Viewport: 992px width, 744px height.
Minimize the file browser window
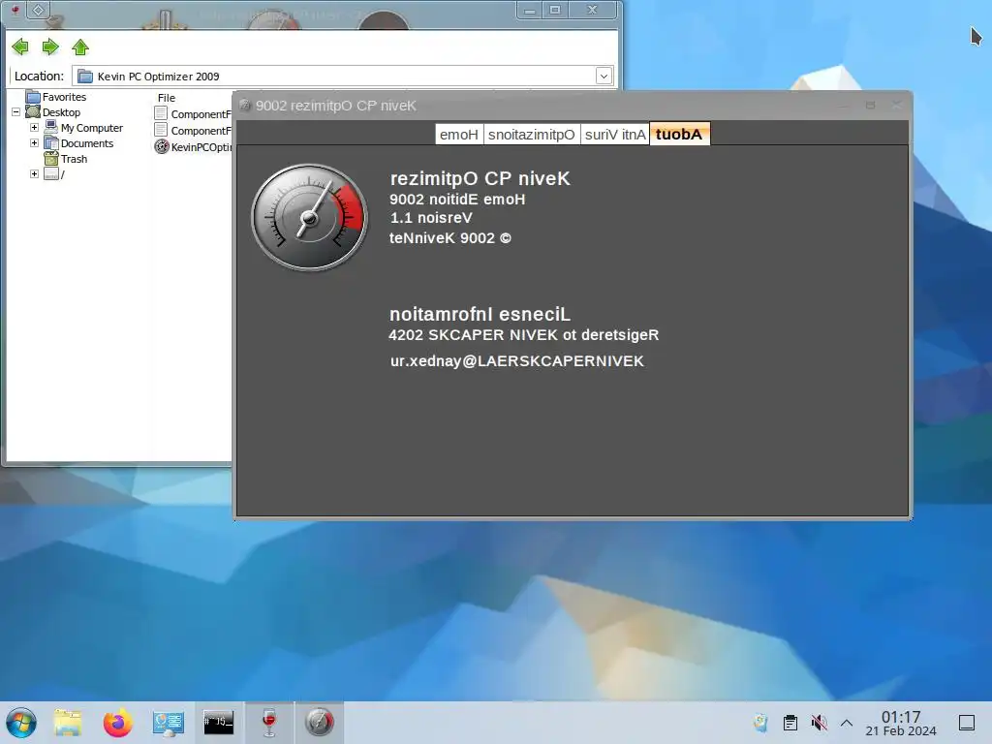[530, 10]
